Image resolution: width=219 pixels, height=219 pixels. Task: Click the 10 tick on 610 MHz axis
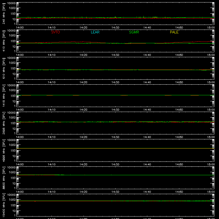pyautogui.click(x=14, y=74)
